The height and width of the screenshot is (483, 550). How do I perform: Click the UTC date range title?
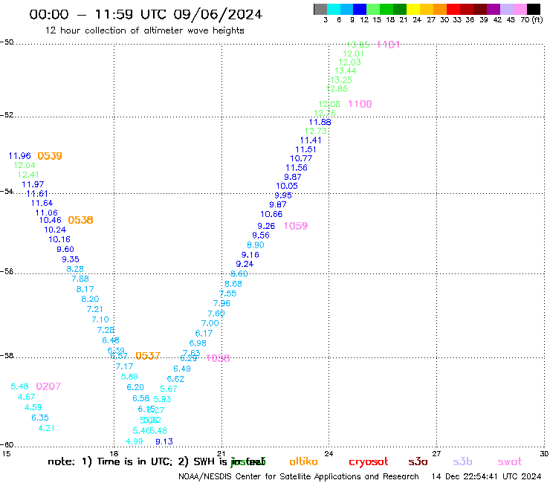click(x=146, y=14)
